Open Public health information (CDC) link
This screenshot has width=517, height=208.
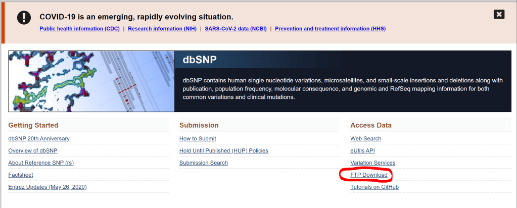click(79, 29)
